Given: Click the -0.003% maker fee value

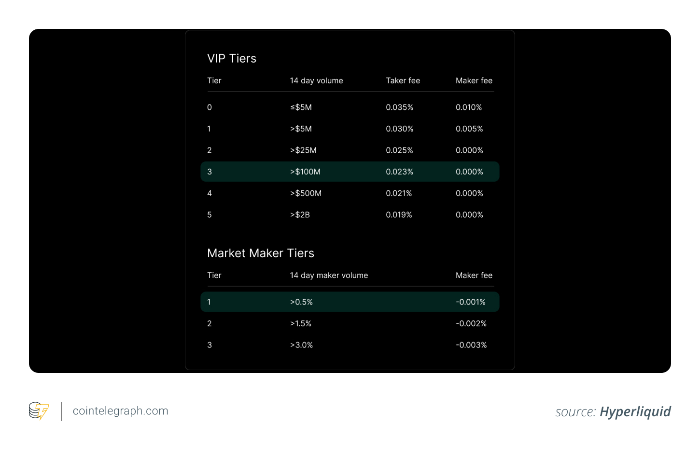Looking at the screenshot, I should coord(471,345).
